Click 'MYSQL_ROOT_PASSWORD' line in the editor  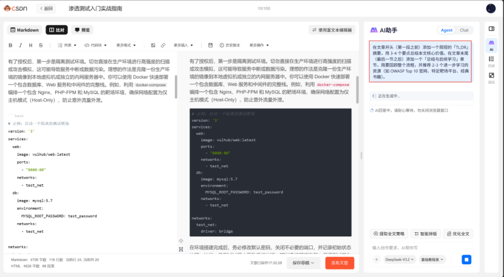[x=59, y=216]
